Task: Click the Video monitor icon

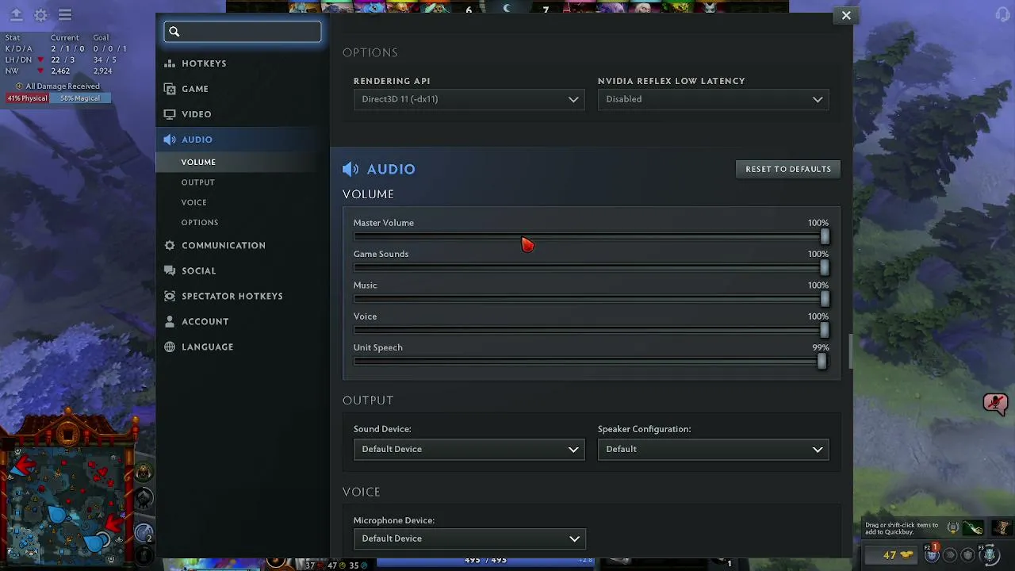Action: [170, 114]
